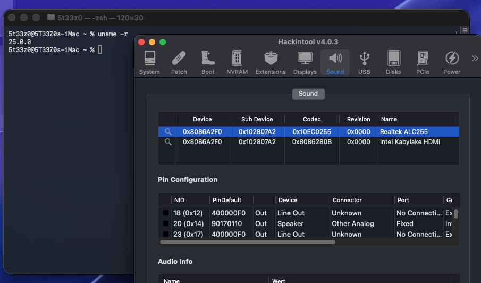Open the System tab in Hackintool
The width and height of the screenshot is (481, 283).
(149, 63)
